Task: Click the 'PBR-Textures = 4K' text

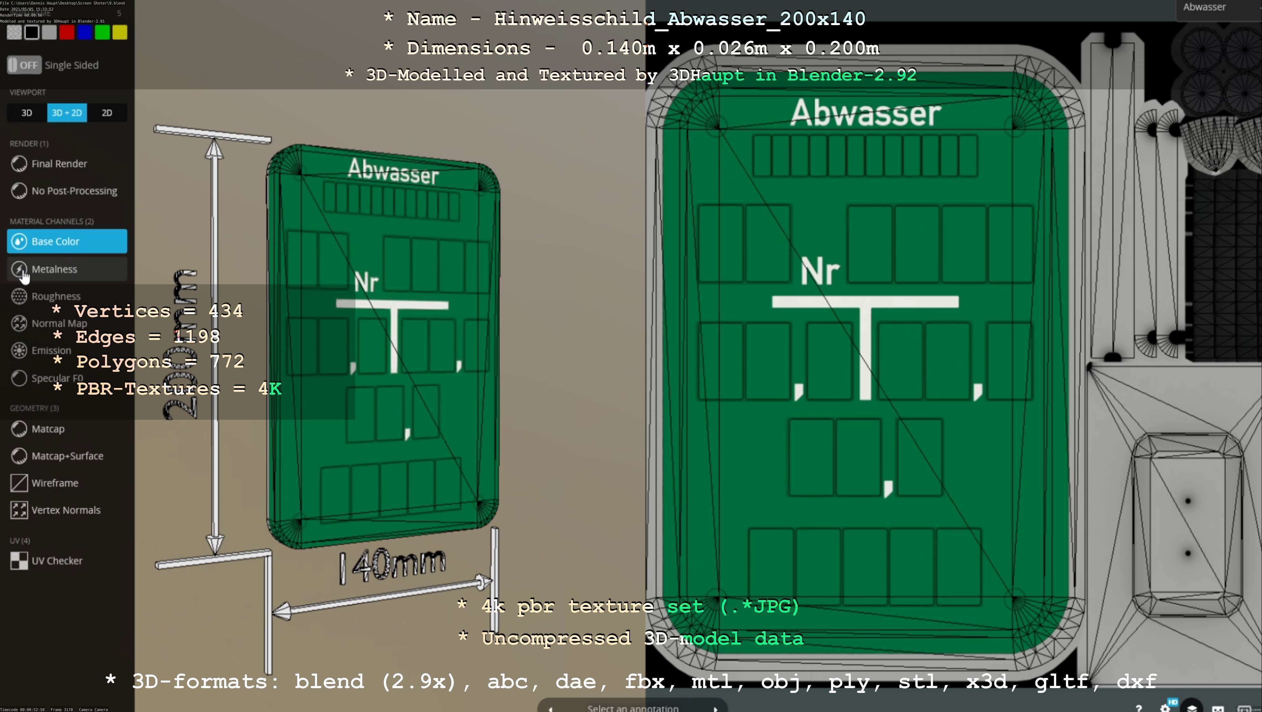Action: [x=167, y=389]
